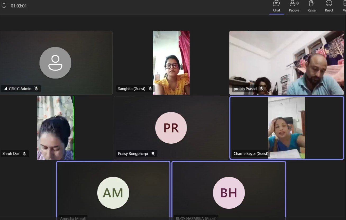Screen dimensions: 346x220
Task: Click Praisy Rongpharpi's muted mic icon
Action: click(x=153, y=153)
